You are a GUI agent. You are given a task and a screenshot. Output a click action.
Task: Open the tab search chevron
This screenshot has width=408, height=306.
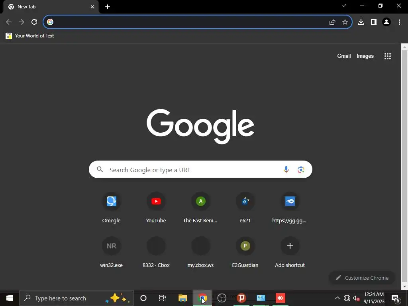point(344,6)
